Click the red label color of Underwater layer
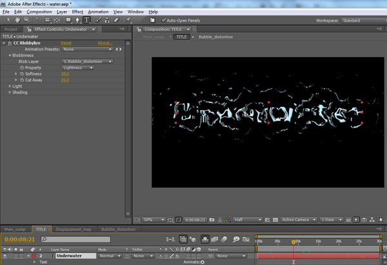Screen dimensions: 387x265 (34, 256)
